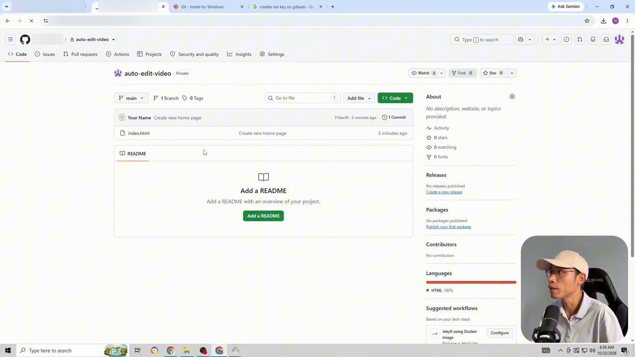
Task: Open the repository Activity link
Action: [438, 128]
